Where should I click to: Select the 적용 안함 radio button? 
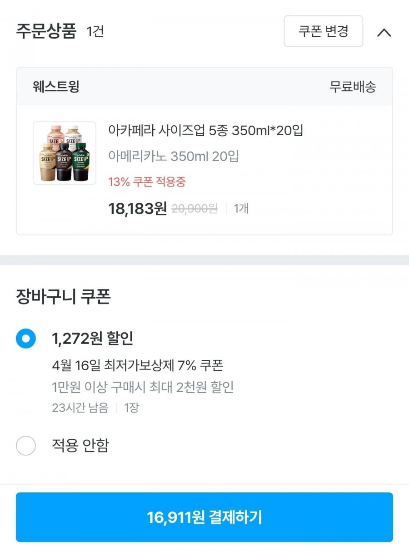[26, 446]
